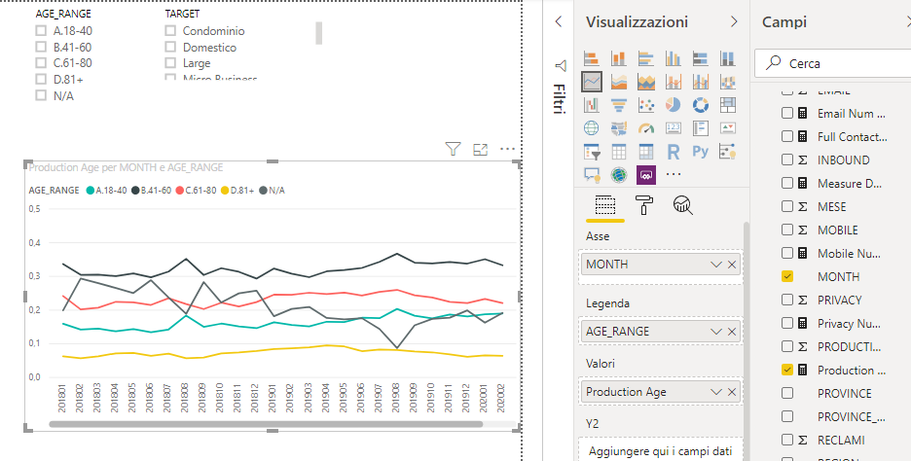Switch to the donut chart visual
The image size is (911, 461).
[701, 105]
